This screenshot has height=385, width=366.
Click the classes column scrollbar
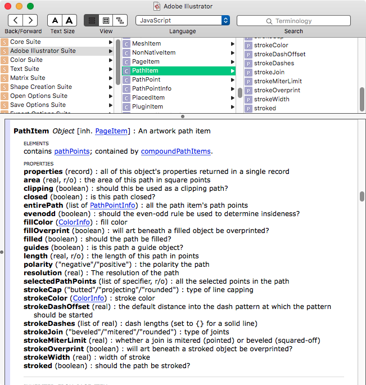(x=240, y=93)
